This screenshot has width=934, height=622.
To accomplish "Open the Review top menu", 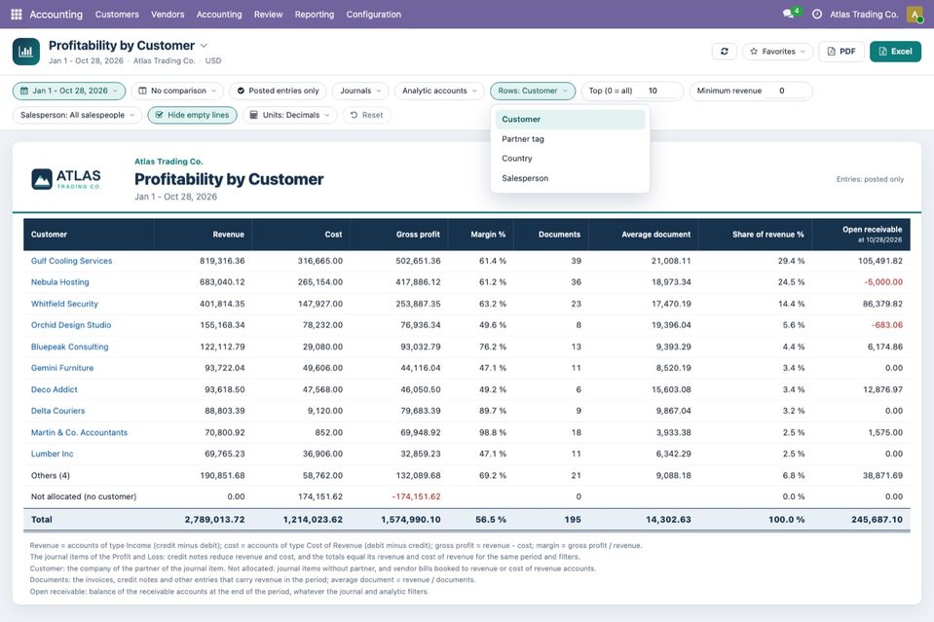I will click(x=268, y=15).
